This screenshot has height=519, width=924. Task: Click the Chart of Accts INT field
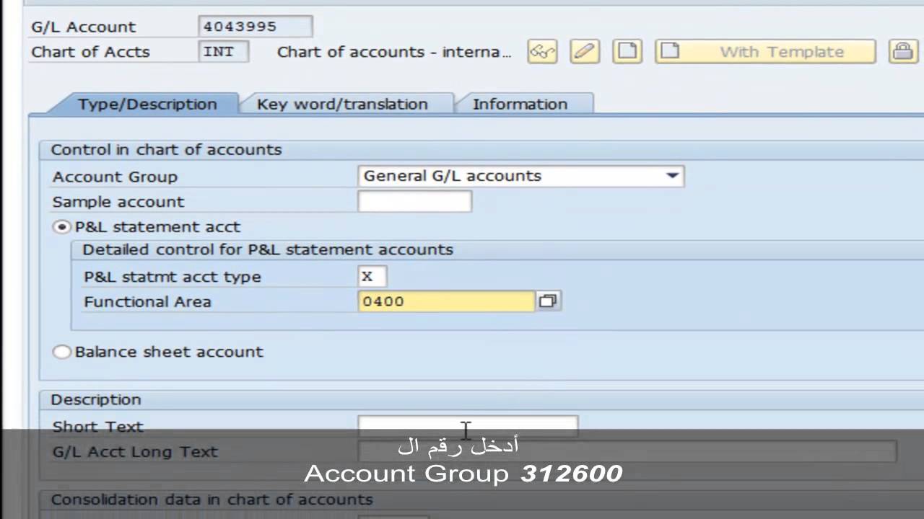(223, 52)
